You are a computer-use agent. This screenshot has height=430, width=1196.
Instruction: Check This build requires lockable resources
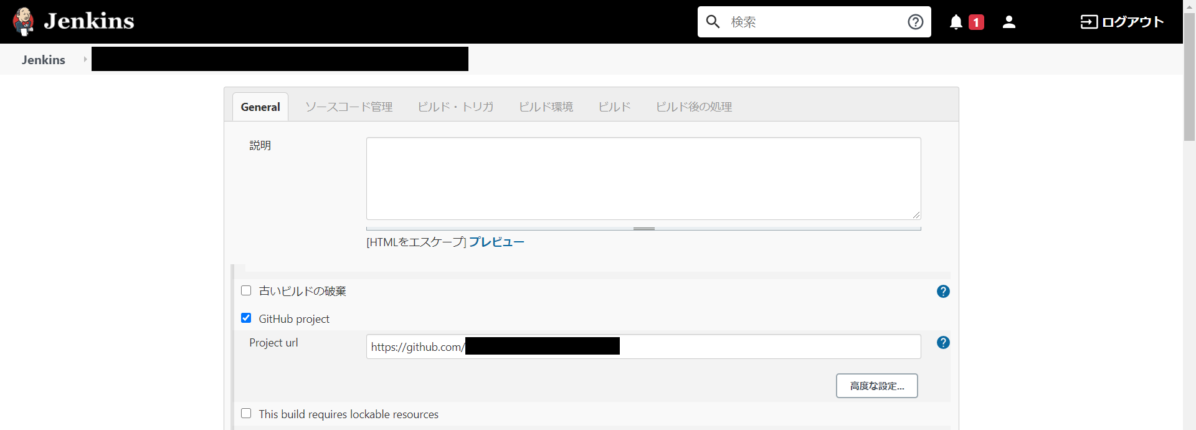click(246, 413)
